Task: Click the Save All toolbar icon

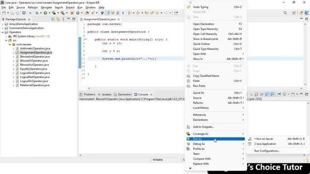Action: click(x=17, y=13)
